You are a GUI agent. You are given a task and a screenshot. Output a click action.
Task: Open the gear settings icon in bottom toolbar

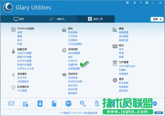pos(82,103)
